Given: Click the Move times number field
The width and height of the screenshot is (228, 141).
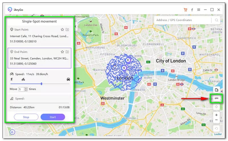Looking at the screenshot, I should point(21,89).
